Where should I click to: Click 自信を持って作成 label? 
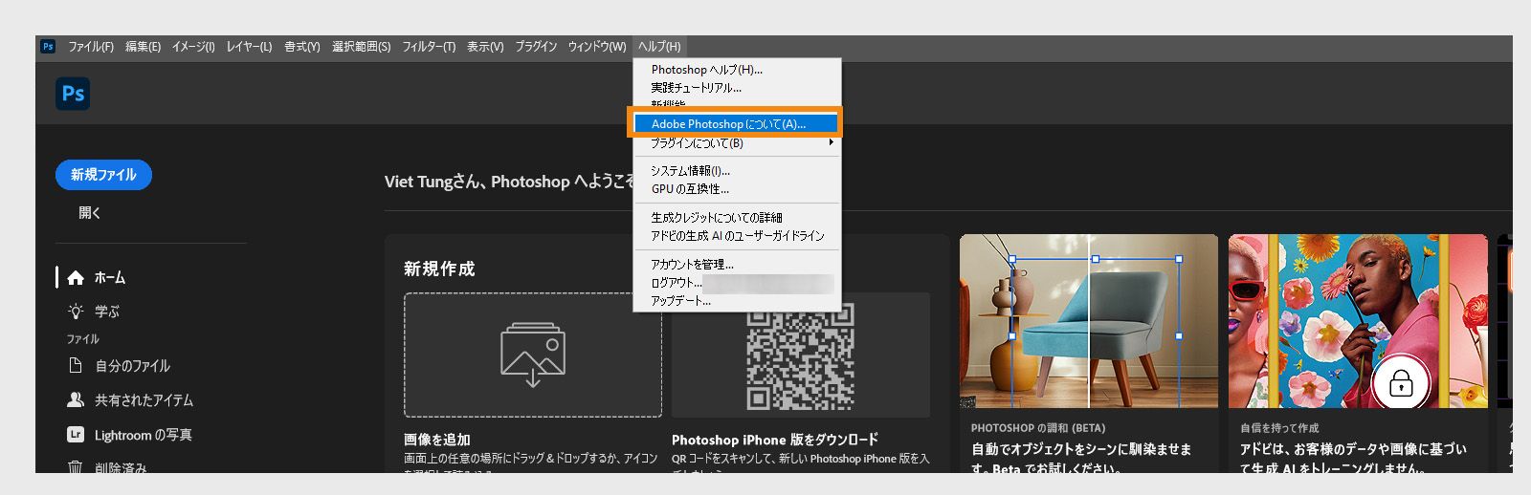1279,428
